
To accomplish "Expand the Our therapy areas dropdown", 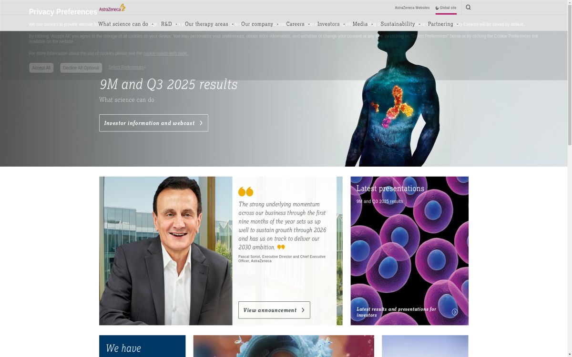I will pos(207,24).
